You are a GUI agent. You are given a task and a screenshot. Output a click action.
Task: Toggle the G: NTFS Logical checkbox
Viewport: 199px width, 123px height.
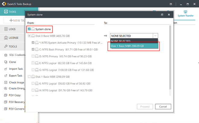(x=33, y=70)
